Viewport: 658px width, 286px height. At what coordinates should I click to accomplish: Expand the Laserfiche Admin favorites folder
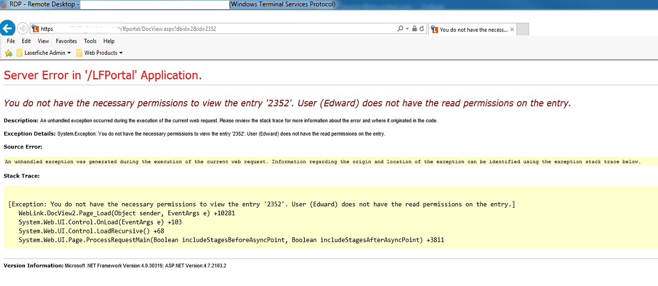click(43, 53)
